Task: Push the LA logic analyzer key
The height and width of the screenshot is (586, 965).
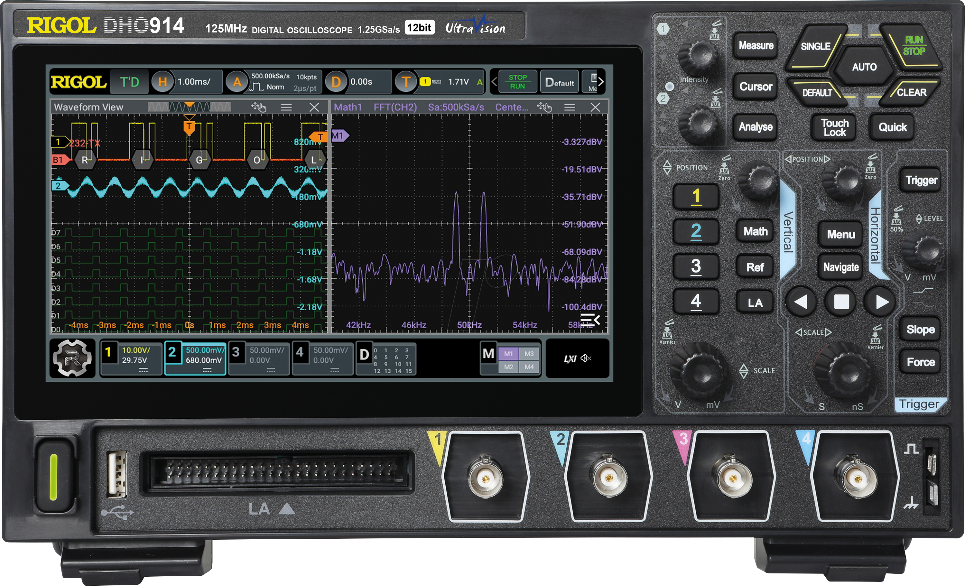Action: [x=756, y=302]
